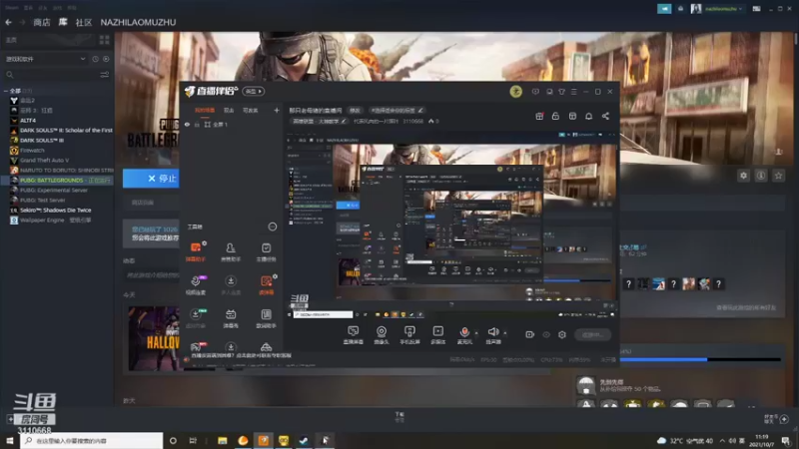The width and height of the screenshot is (799, 449).
Task: Add a 直播屏幕 screen capture source
Action: tap(354, 335)
